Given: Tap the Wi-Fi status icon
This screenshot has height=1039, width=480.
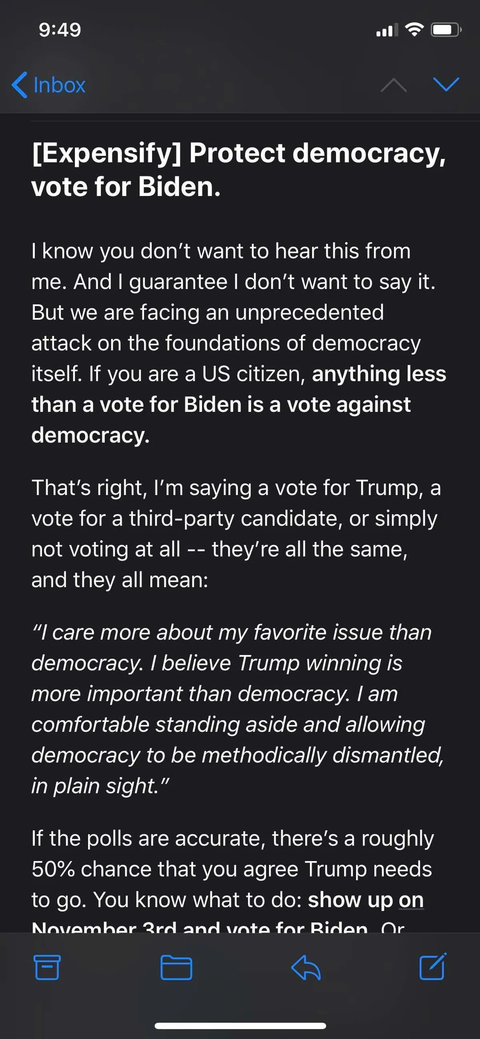Looking at the screenshot, I should point(414,30).
